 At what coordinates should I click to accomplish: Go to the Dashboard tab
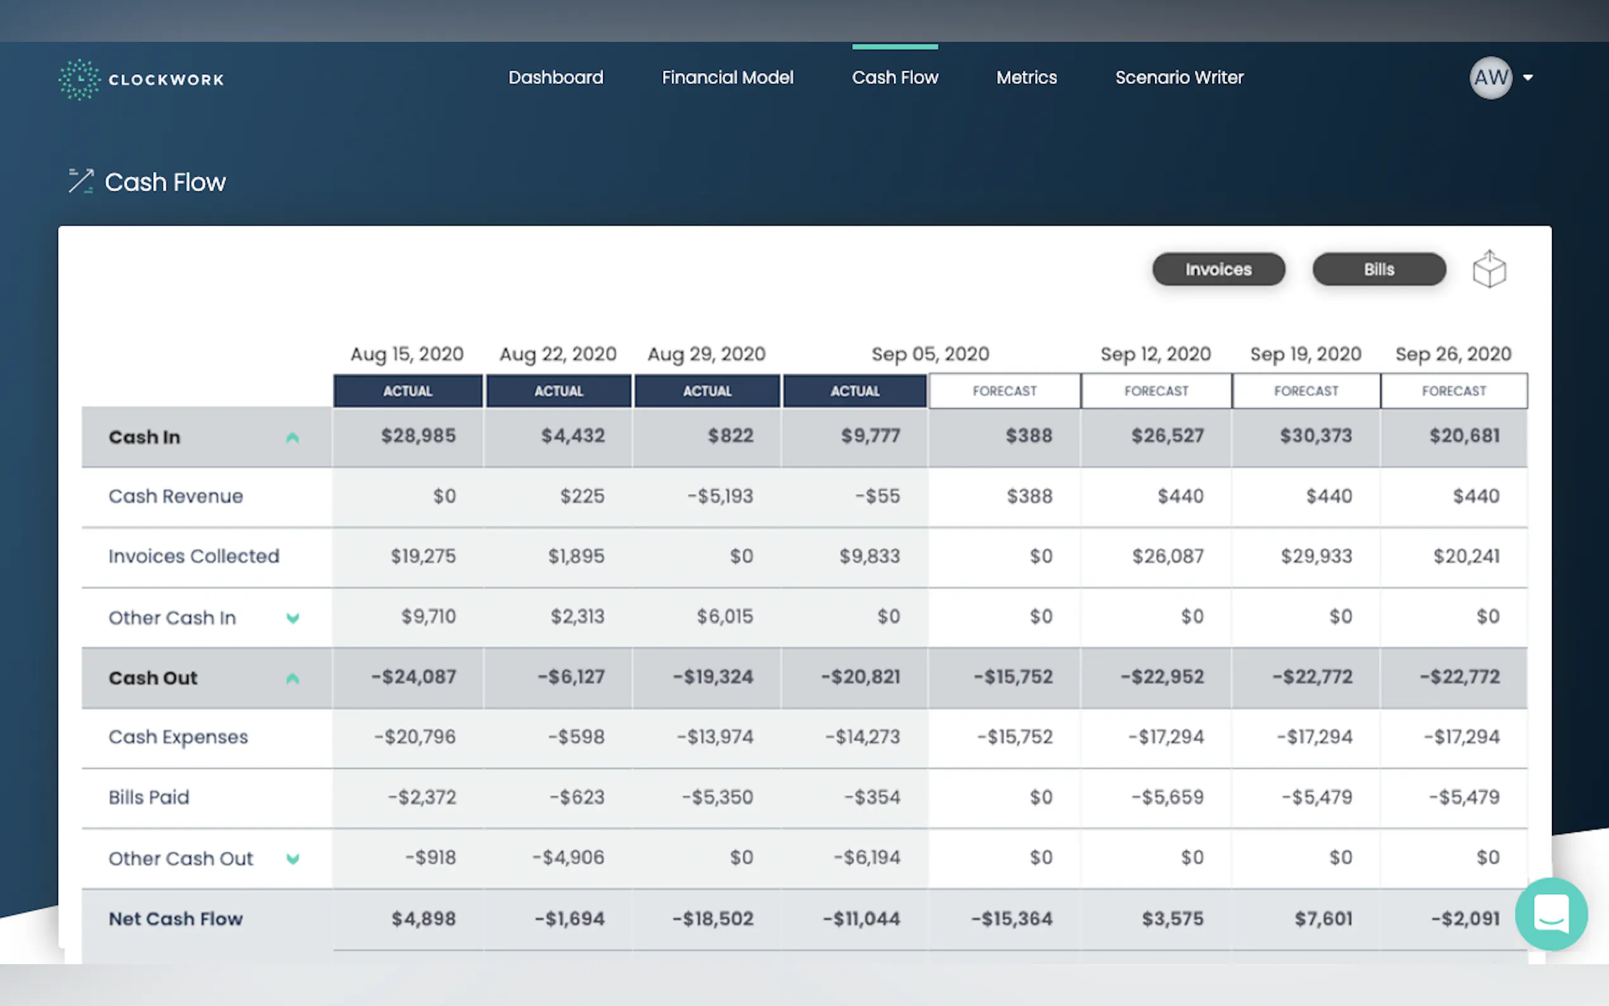(556, 78)
